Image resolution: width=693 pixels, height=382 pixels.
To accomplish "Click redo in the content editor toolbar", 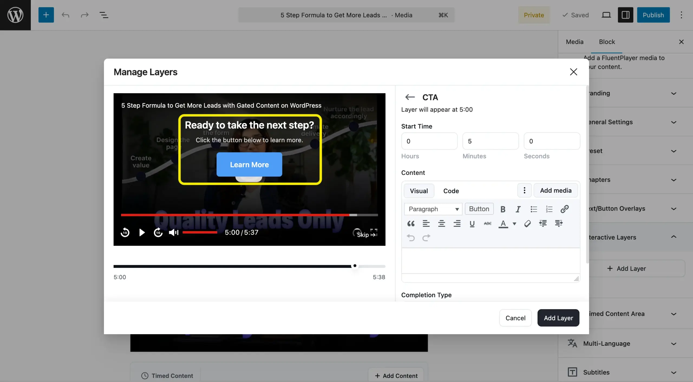I will point(426,238).
